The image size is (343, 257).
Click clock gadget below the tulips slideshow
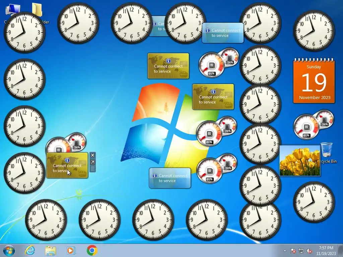pos(314,202)
